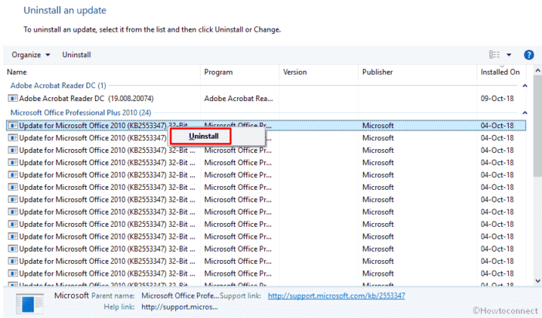This screenshot has width=542, height=318.
Task: Open the view options dropdown arrow
Action: point(509,55)
